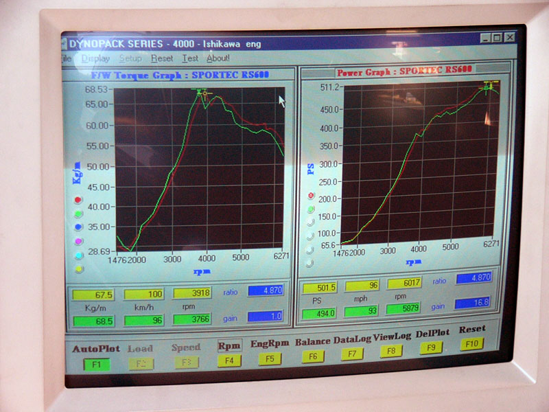Toggle green trace on power graph

311,209
